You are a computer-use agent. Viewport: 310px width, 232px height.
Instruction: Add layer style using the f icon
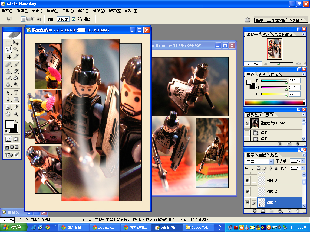(x=255, y=211)
